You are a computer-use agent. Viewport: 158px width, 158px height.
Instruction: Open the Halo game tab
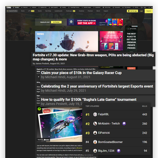(x=143, y=7)
